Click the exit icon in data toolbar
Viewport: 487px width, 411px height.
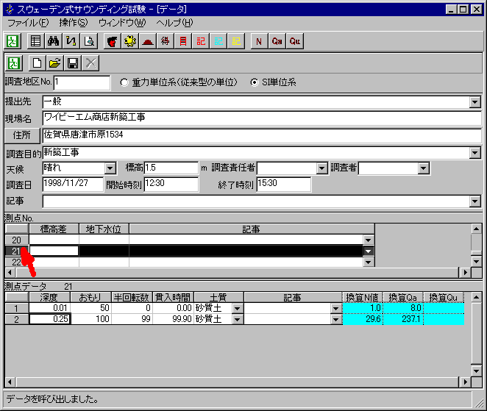[14, 63]
